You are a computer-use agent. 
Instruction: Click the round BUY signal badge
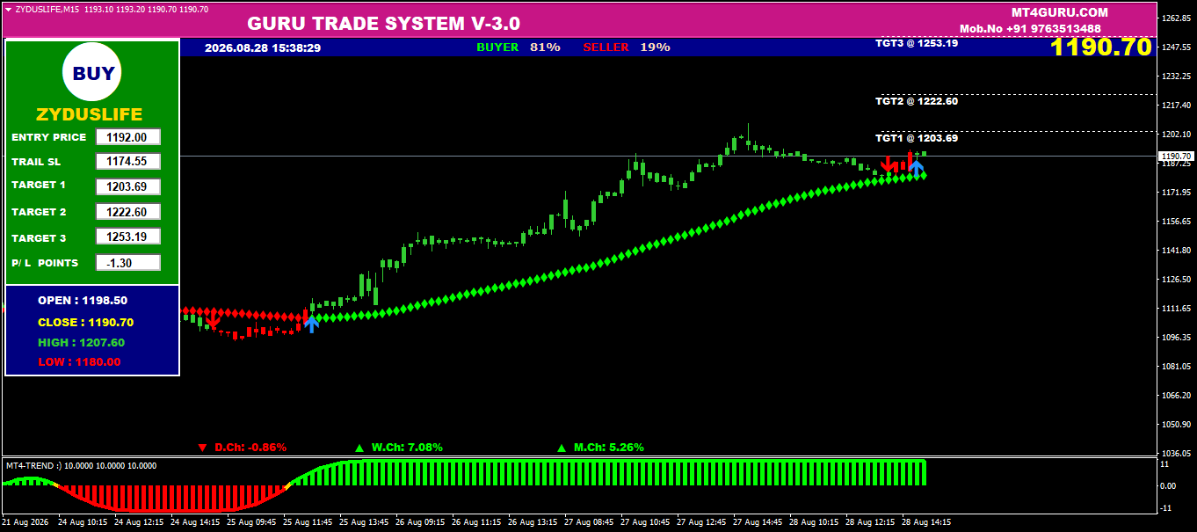92,73
